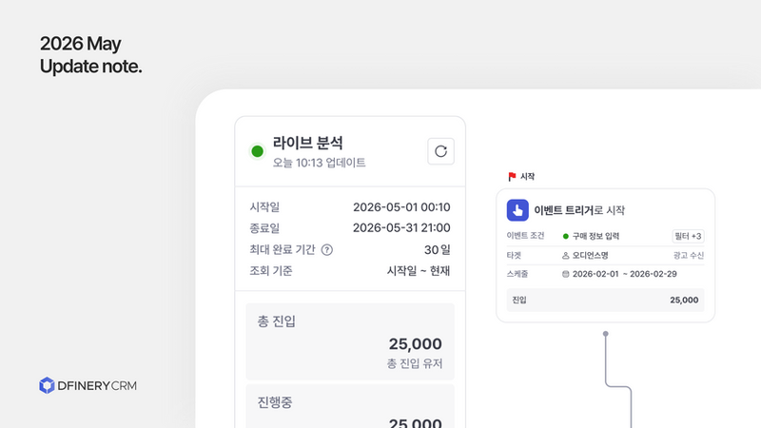Select the 광고 수신 label

click(x=688, y=255)
